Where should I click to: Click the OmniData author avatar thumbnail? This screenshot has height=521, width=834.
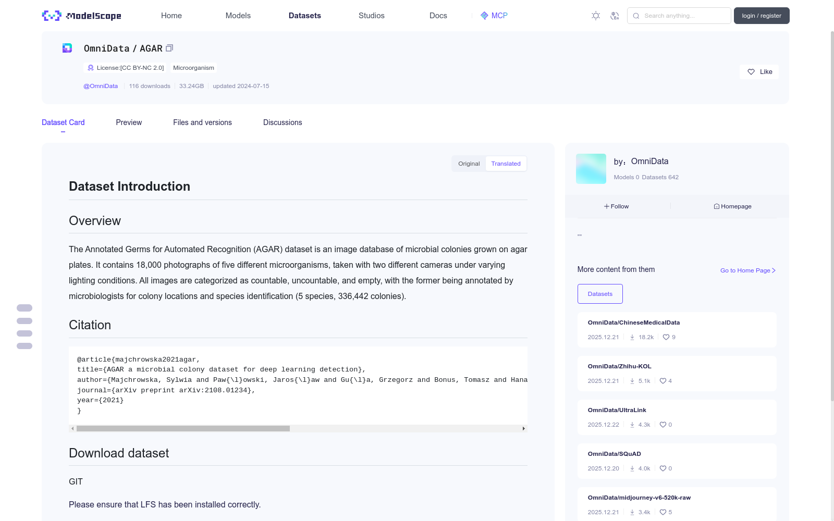591,169
